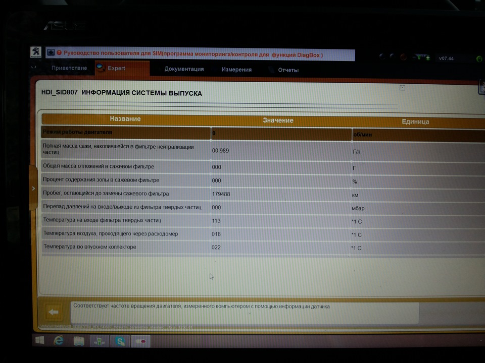
Task: Click the red status indicator in header
Action: [403, 57]
